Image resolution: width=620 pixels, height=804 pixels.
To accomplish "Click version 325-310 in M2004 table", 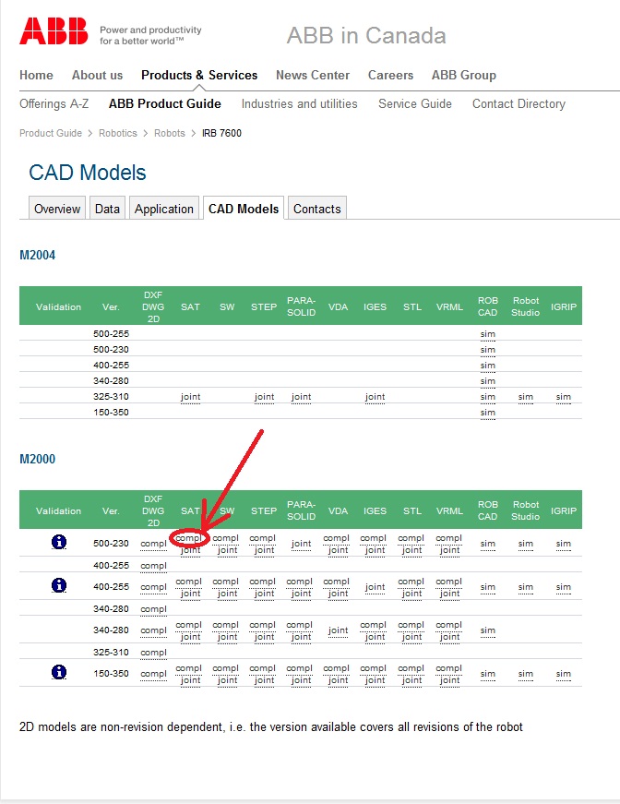I will 112,396.
